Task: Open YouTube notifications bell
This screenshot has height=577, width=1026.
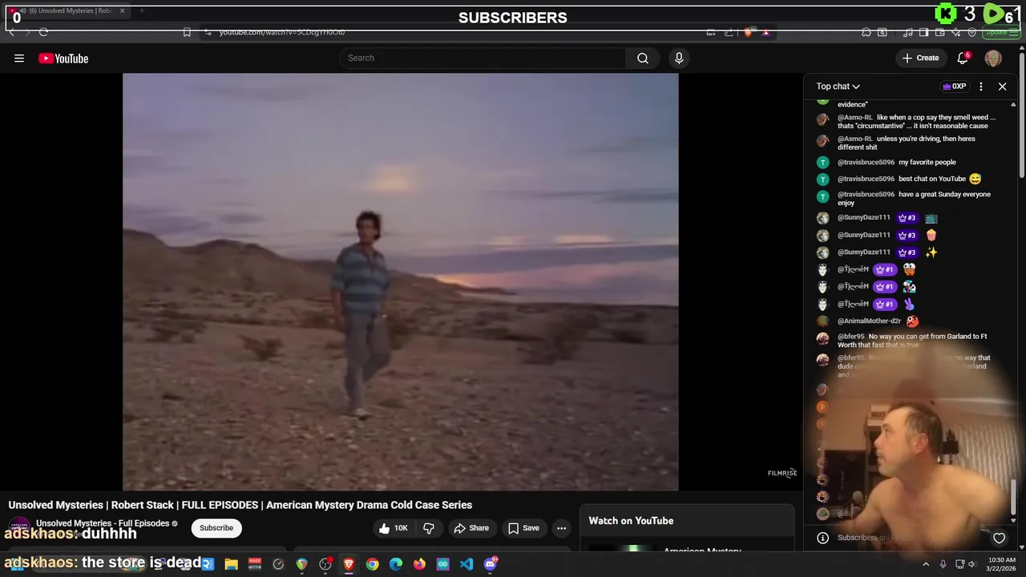Action: pyautogui.click(x=963, y=58)
